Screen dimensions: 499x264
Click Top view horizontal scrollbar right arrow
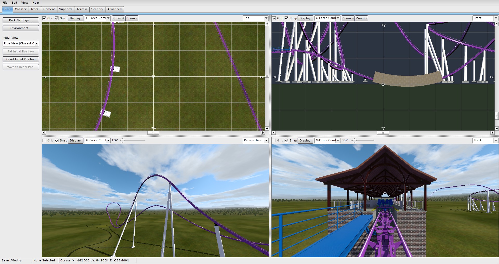coord(263,133)
